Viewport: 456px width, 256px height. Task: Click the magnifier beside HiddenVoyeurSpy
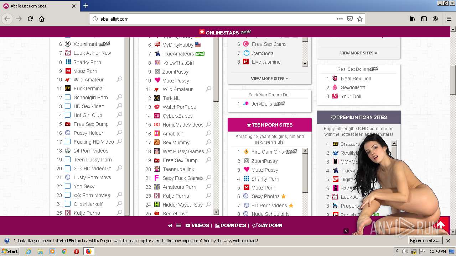(209, 204)
